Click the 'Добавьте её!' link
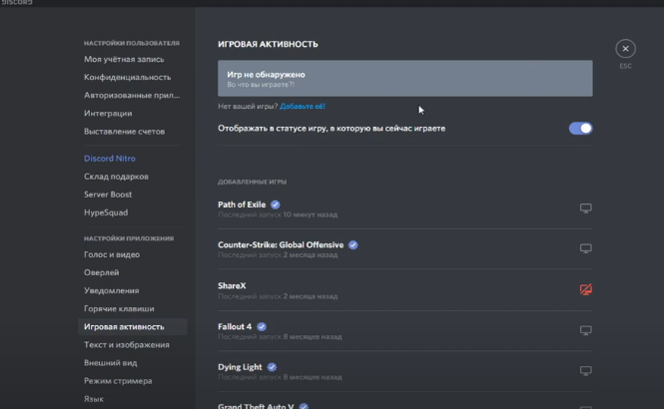Viewport: 664px width, 409px height. click(x=303, y=106)
